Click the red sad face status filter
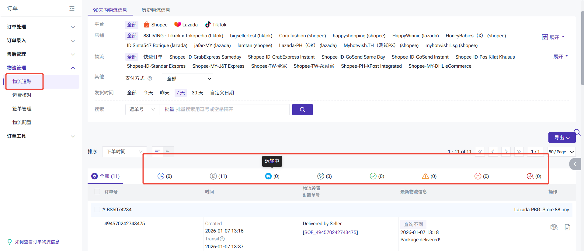The width and height of the screenshot is (584, 251). tap(478, 176)
